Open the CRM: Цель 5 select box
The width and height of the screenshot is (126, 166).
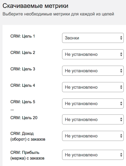tap(93, 104)
